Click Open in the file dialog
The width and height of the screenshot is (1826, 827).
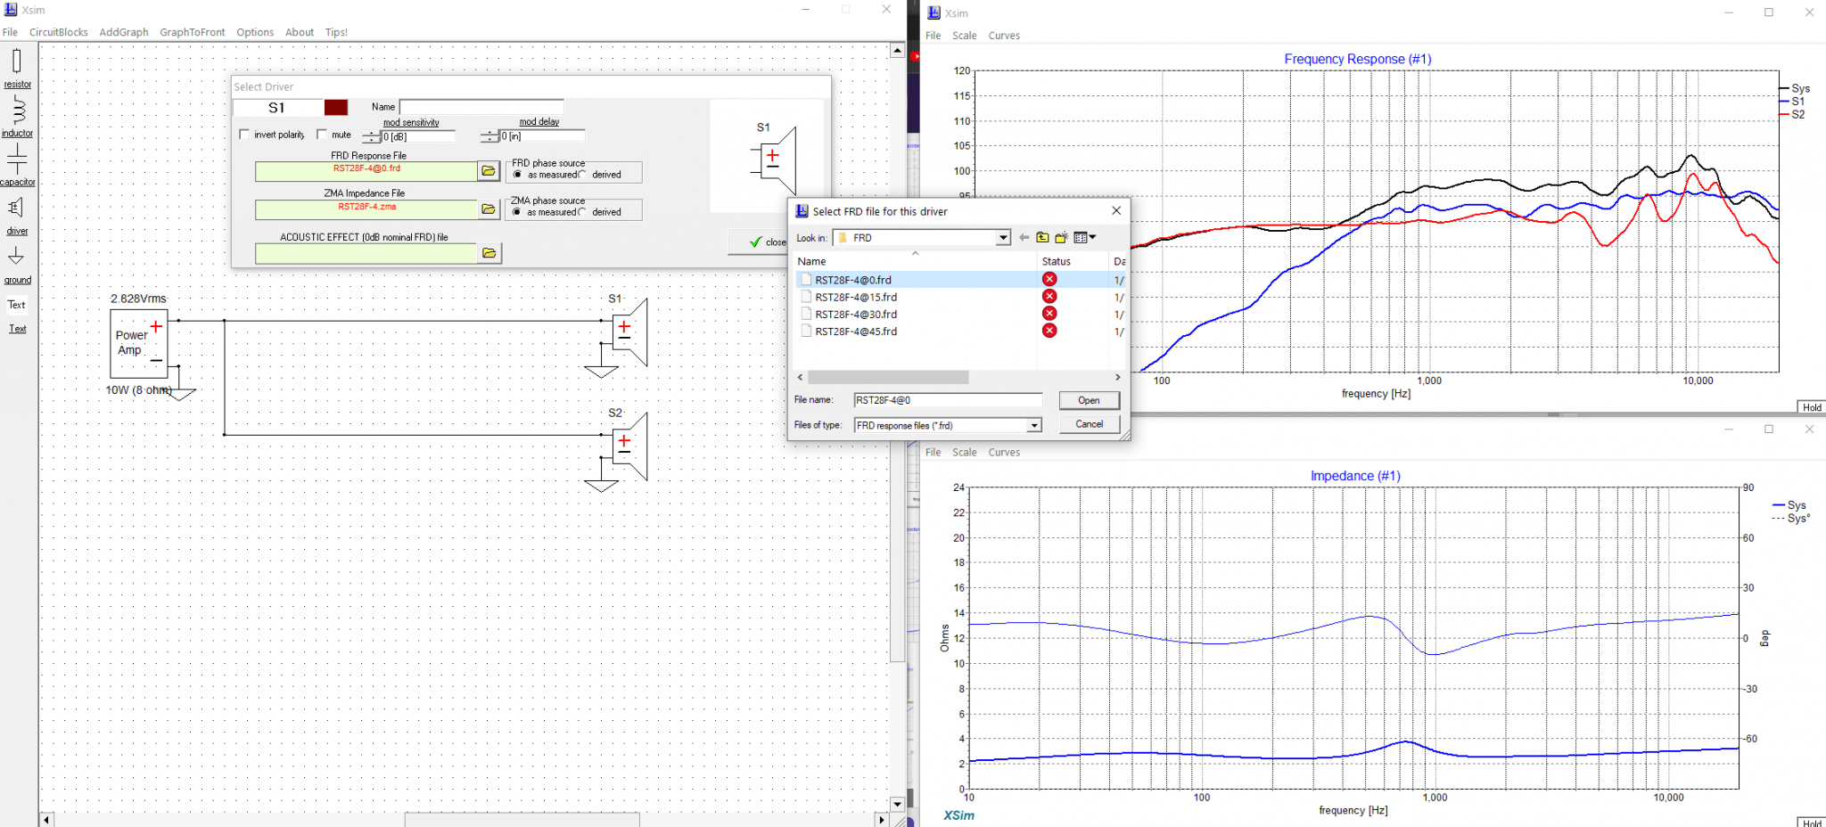point(1089,401)
